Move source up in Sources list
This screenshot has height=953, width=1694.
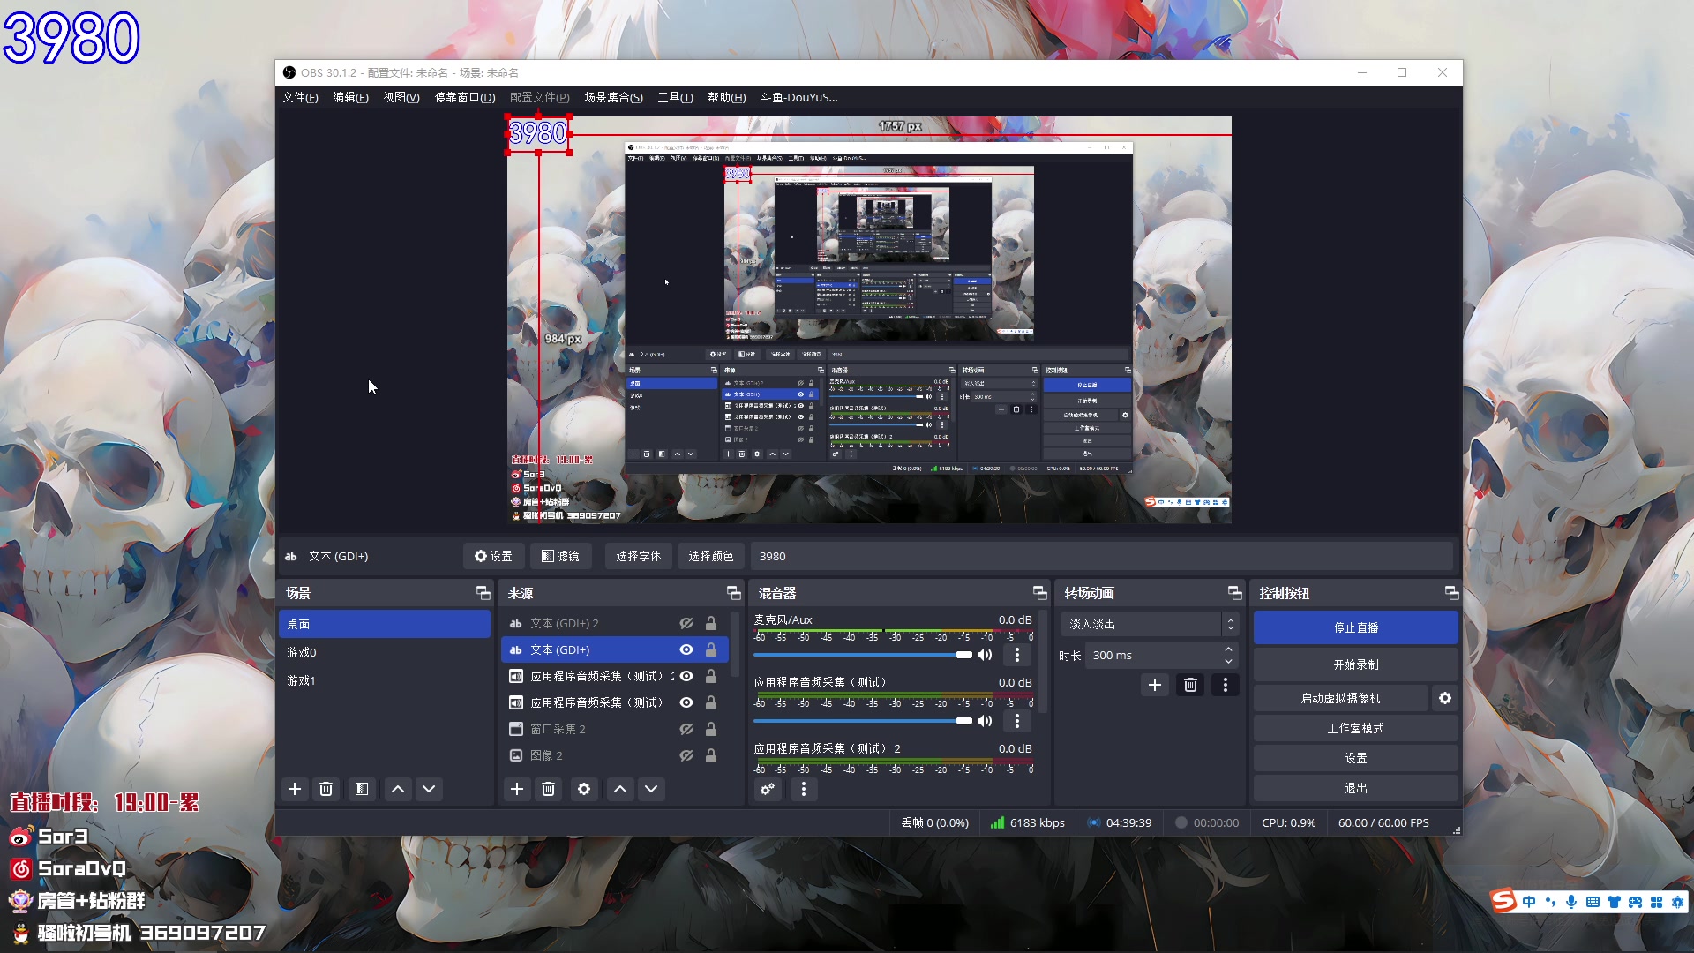click(620, 789)
